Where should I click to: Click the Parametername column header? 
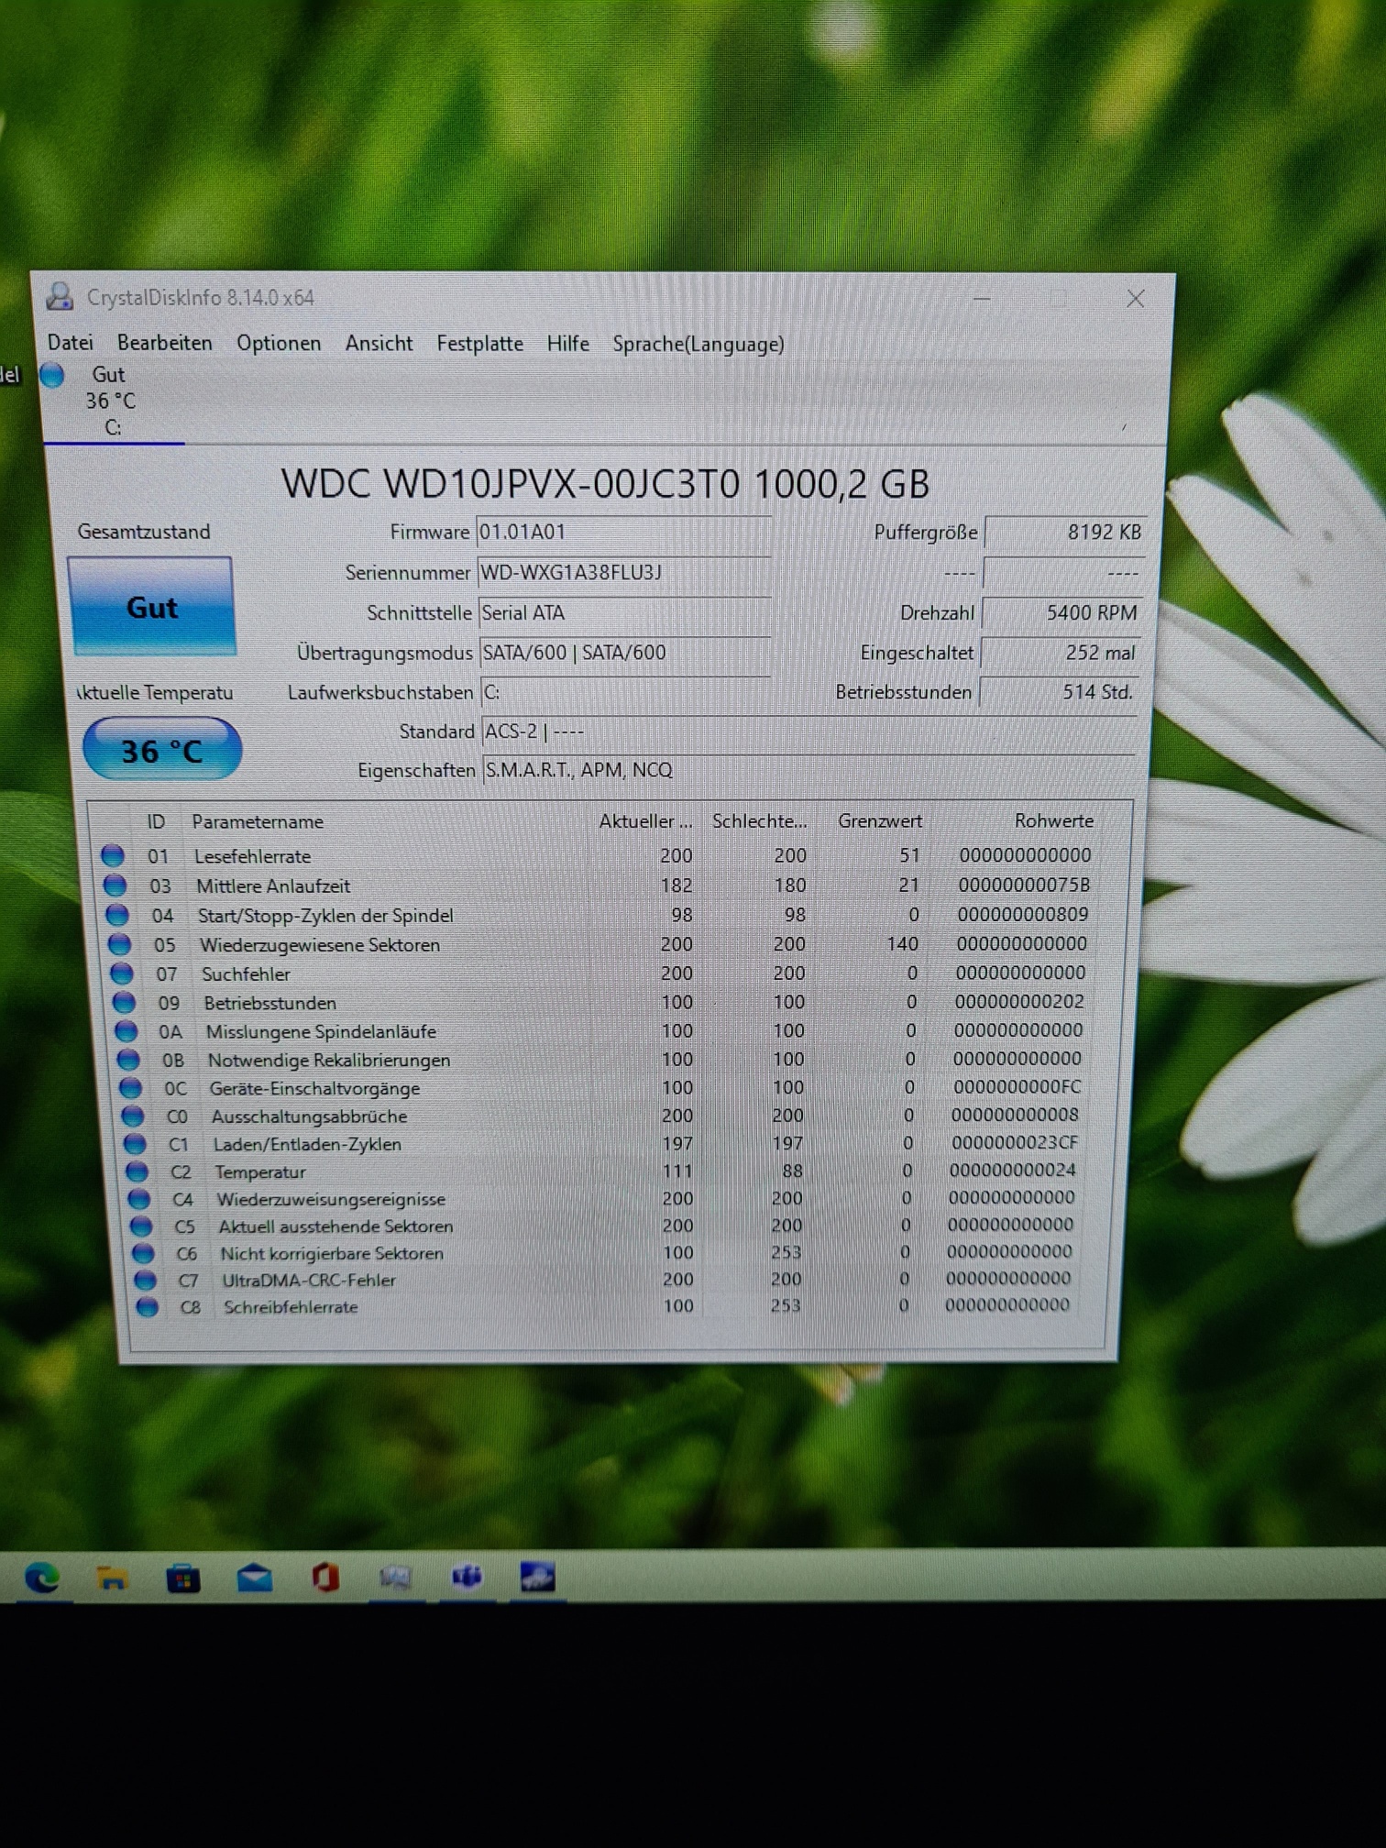click(x=258, y=821)
